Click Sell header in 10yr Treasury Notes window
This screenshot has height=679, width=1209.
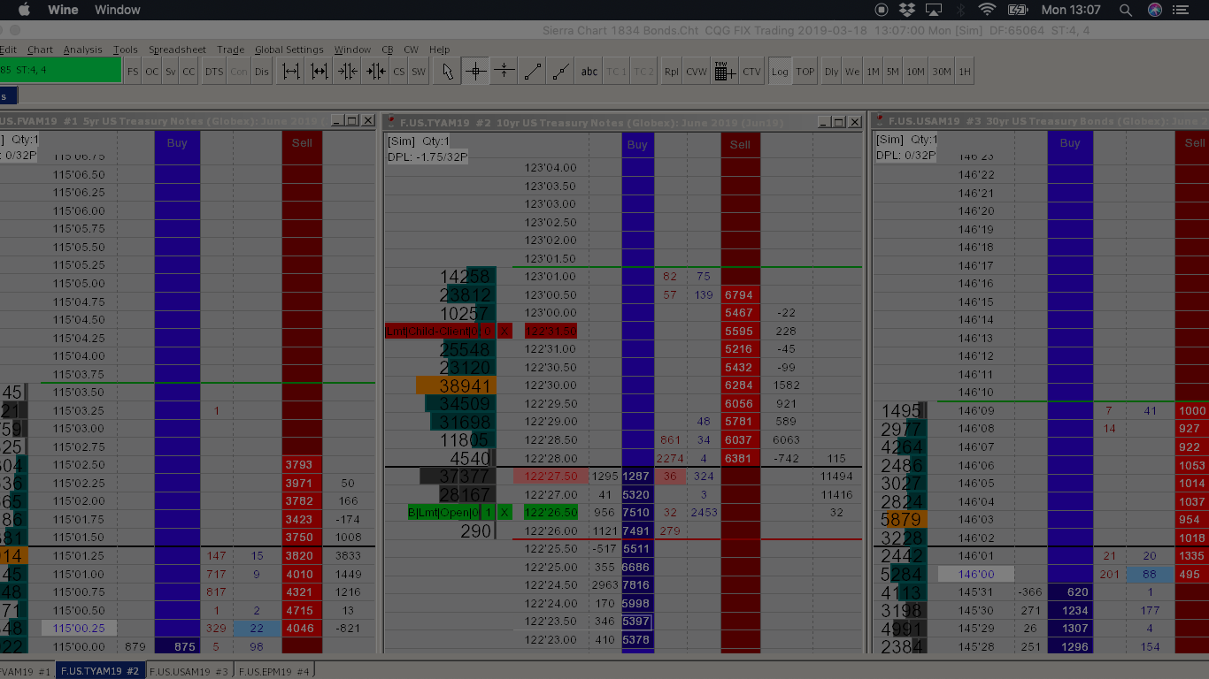[x=740, y=144]
